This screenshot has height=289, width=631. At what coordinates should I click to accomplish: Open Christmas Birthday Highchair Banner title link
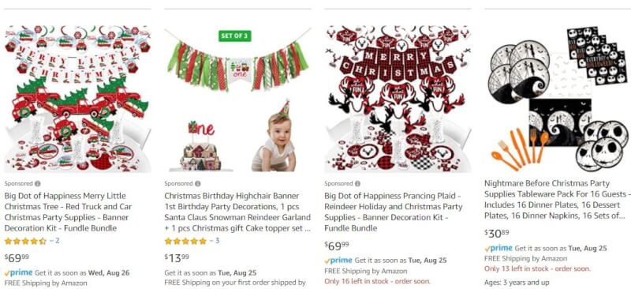[237, 212]
